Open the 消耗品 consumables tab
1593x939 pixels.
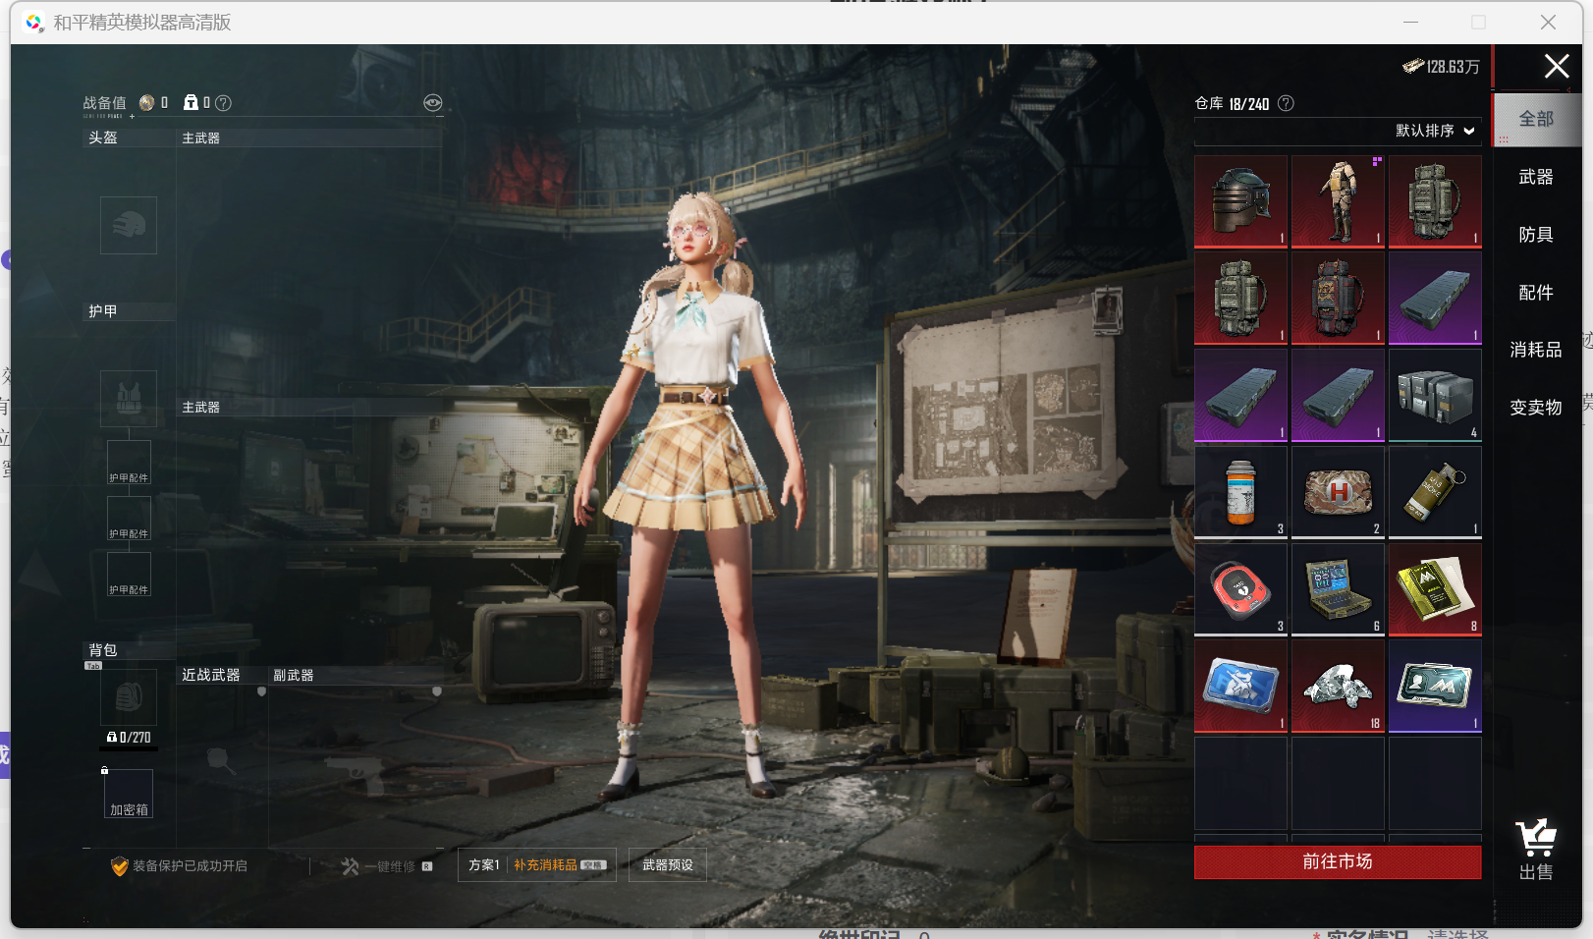(x=1535, y=350)
